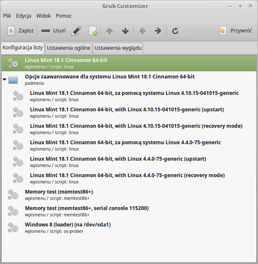Viewport: 258px width, 264px height.
Task: Click gear icon beside Windows 8 (loader) entry
Action: (13, 227)
